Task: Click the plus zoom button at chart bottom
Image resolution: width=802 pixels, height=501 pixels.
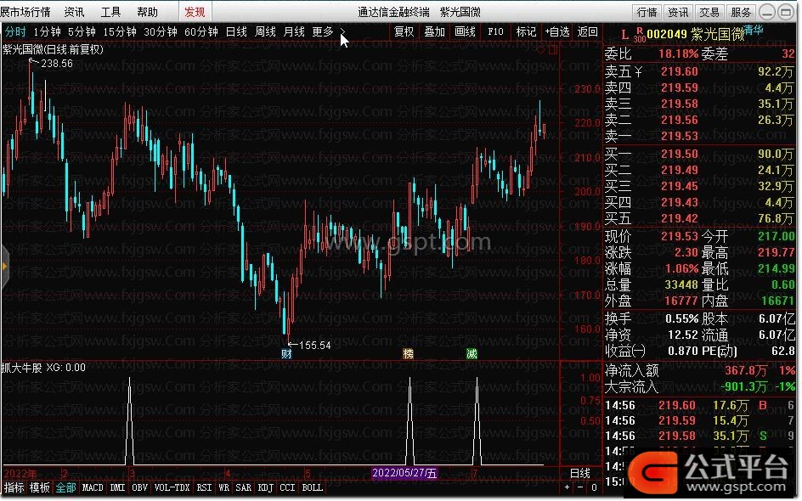Action: click(x=567, y=487)
